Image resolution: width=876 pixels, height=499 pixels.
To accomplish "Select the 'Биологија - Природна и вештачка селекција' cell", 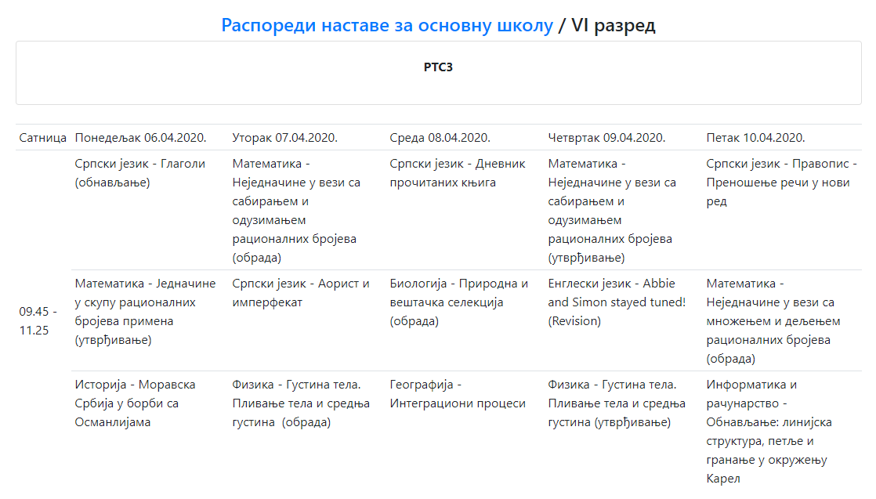I will pos(458,302).
